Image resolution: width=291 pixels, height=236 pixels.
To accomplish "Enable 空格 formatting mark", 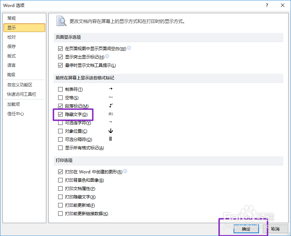I will click(x=60, y=97).
